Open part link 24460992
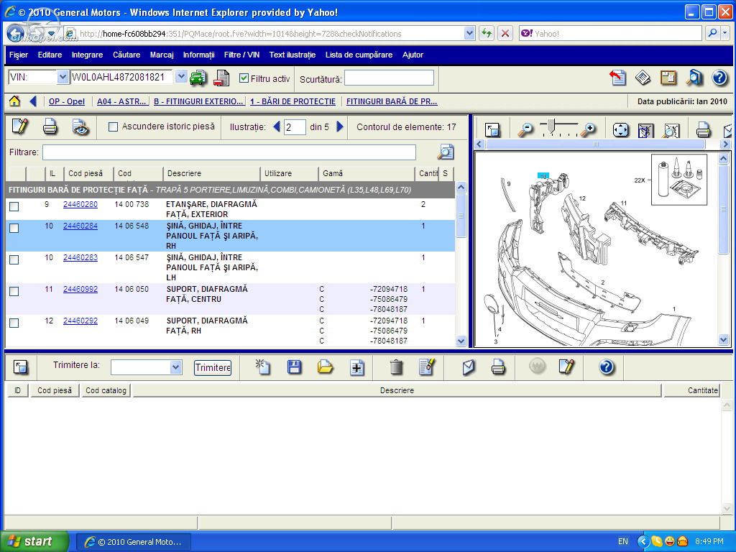 80,289
